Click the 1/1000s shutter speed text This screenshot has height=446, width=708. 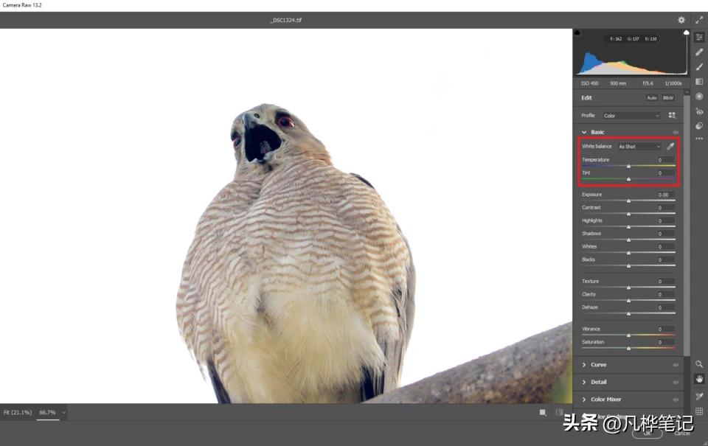[673, 83]
